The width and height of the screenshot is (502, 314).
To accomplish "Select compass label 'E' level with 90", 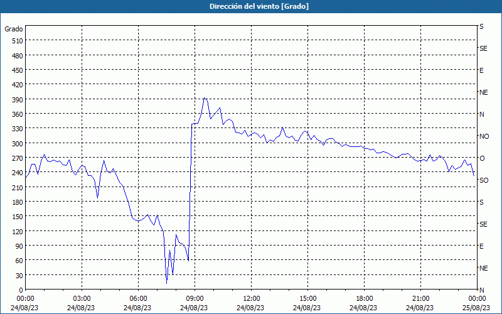I will [x=481, y=246].
